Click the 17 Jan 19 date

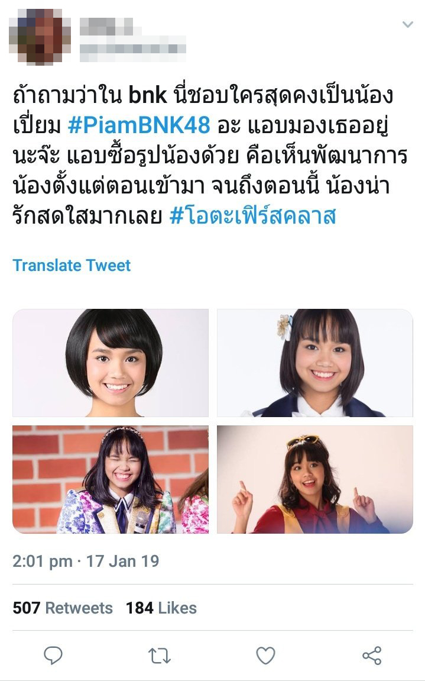[x=123, y=561]
